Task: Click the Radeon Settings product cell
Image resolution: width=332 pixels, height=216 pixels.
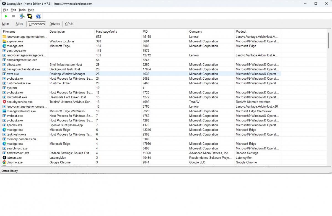Action: [247, 153]
